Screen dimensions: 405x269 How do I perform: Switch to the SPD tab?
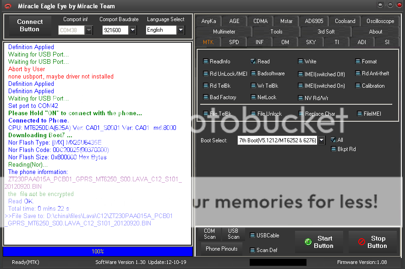(x=234, y=42)
